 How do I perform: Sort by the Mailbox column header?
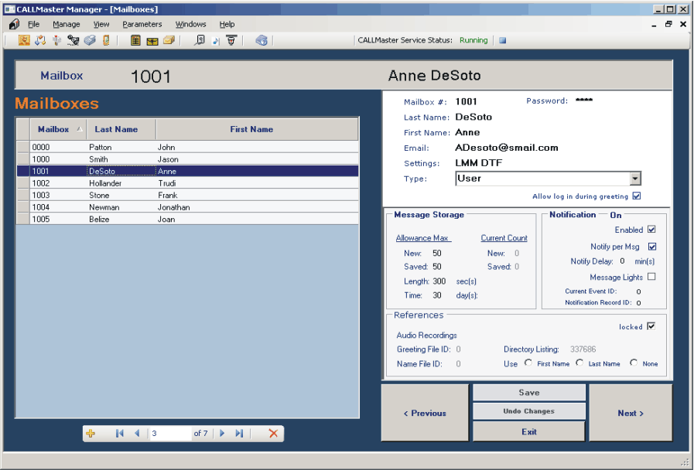click(58, 129)
